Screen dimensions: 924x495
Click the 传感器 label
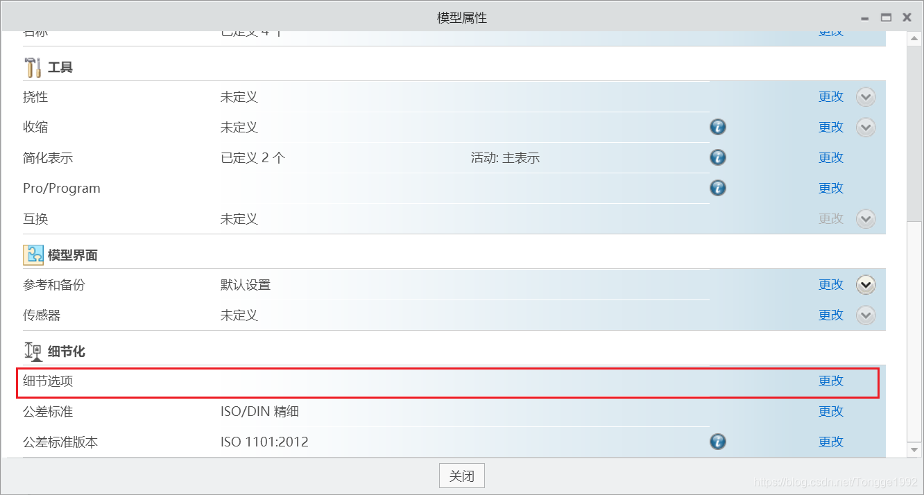42,315
